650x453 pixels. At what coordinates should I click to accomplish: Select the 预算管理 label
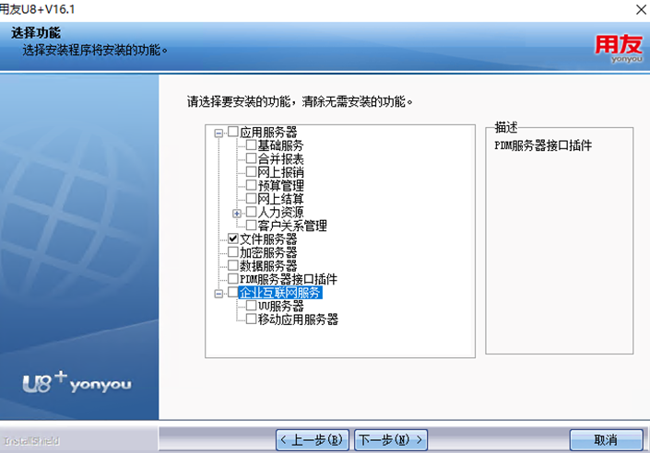click(280, 185)
